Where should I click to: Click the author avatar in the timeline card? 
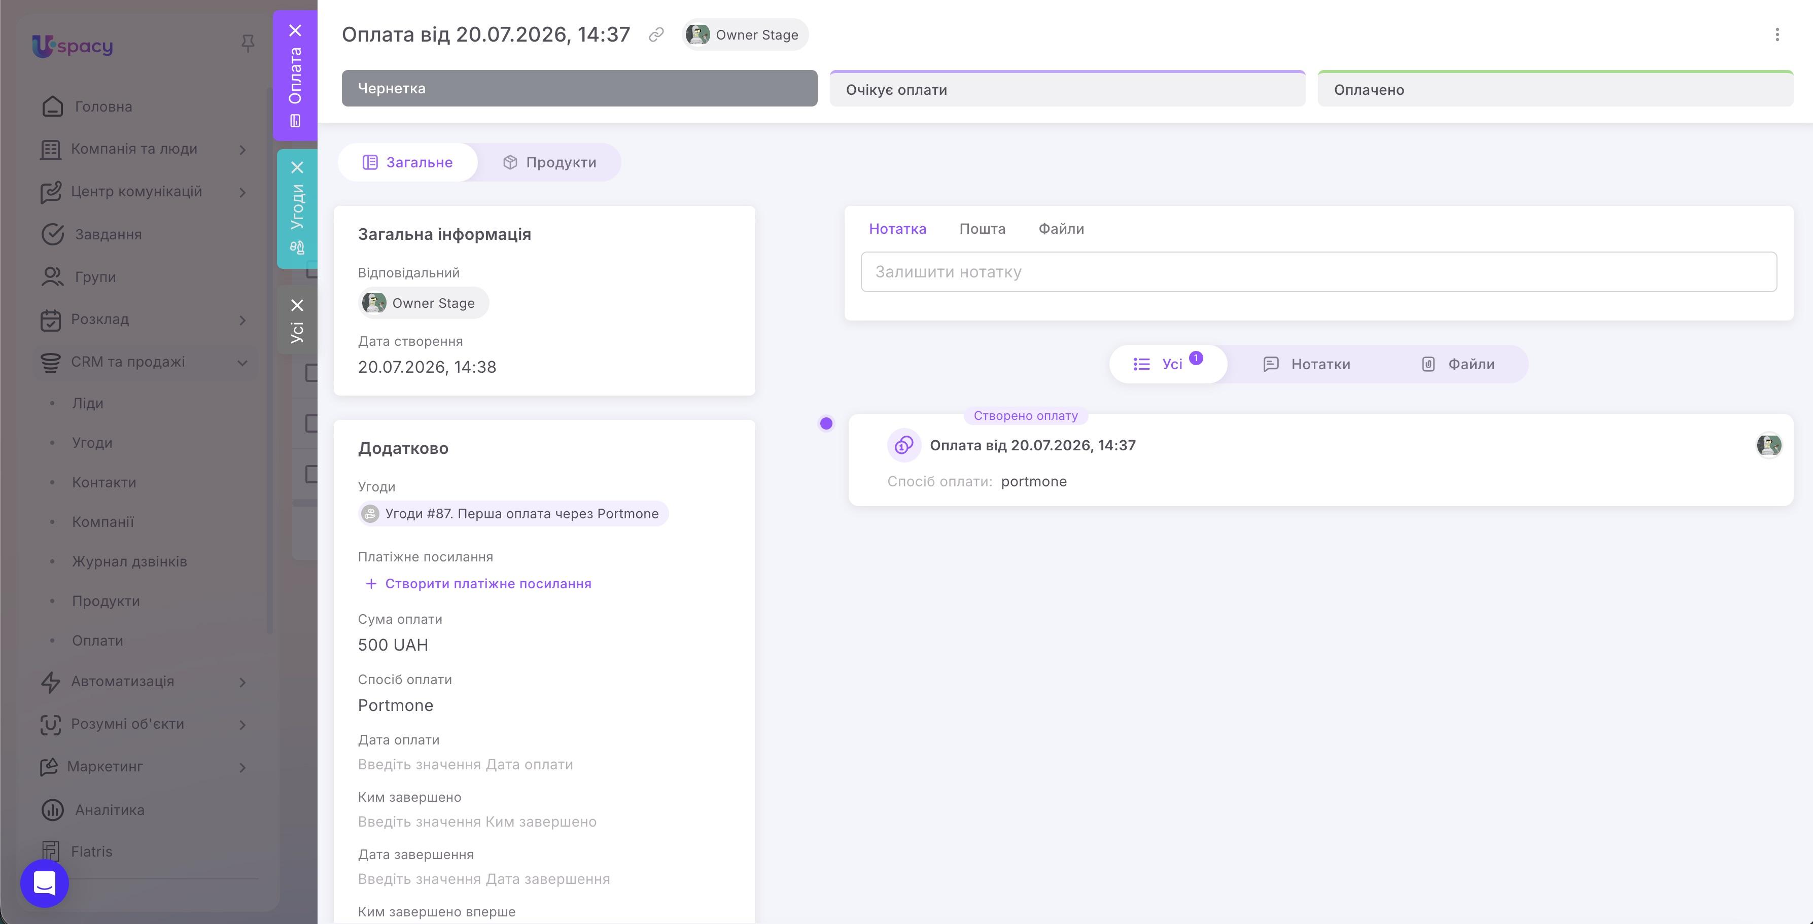click(x=1769, y=445)
